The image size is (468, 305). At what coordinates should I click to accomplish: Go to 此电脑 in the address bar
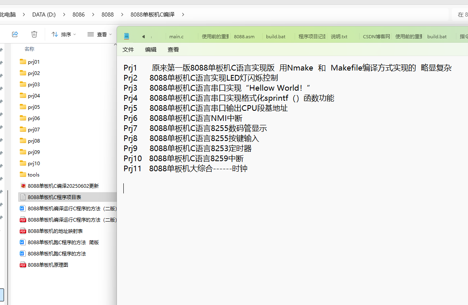tap(8, 14)
